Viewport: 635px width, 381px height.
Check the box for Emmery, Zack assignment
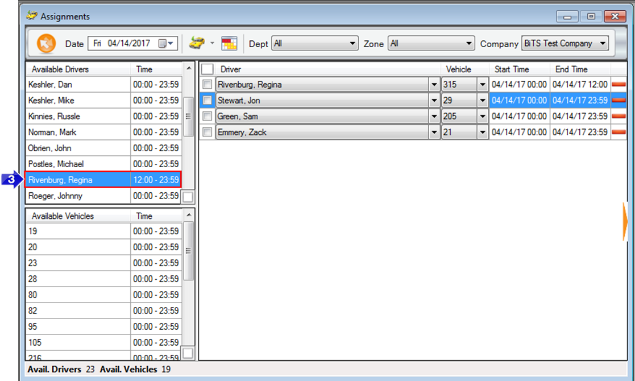pos(207,132)
